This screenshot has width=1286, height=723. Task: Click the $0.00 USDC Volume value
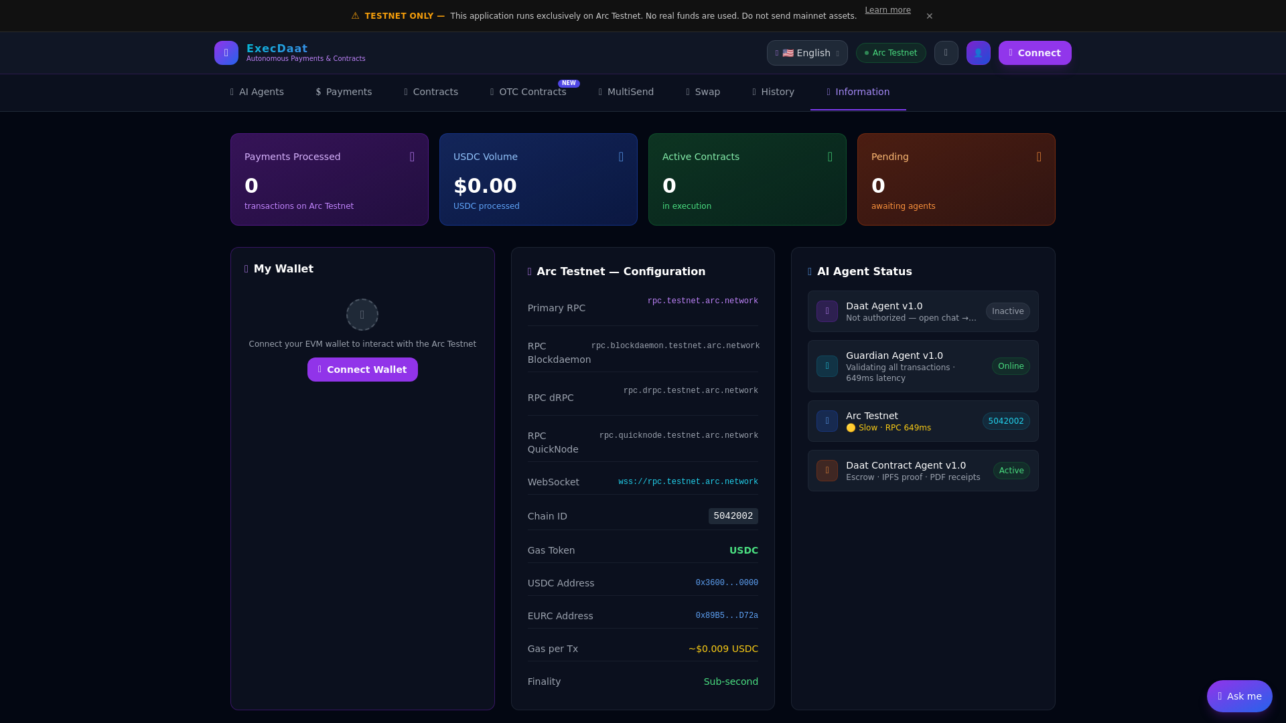point(485,185)
